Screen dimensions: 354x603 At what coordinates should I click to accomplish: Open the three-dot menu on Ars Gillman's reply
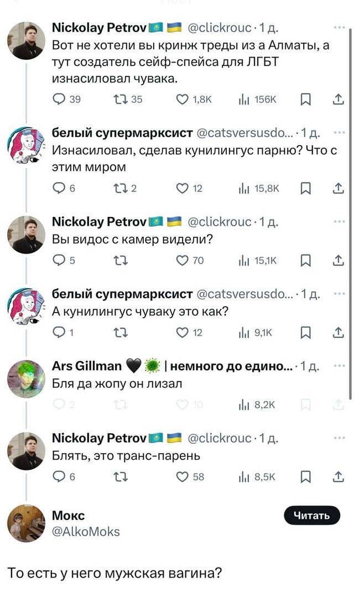tap(339, 366)
